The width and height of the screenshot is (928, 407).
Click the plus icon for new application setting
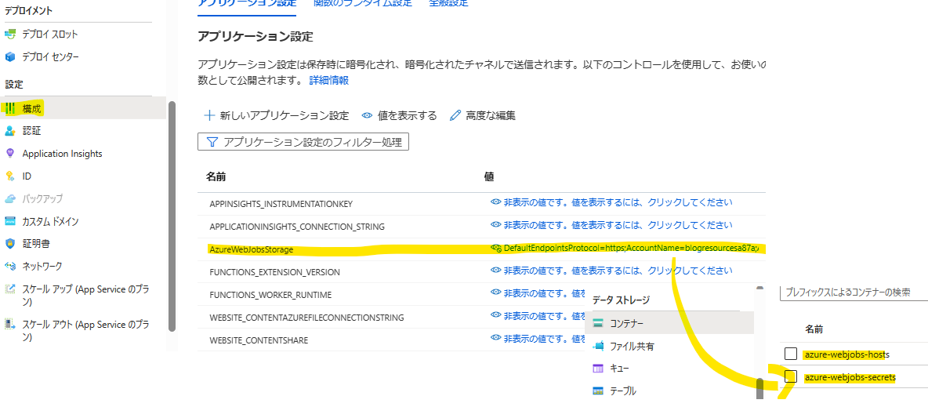click(208, 115)
